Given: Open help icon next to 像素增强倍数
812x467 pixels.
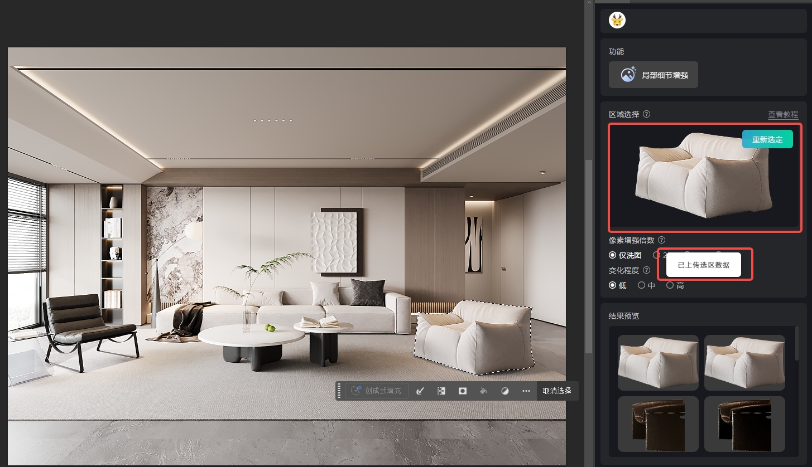Looking at the screenshot, I should click(662, 240).
